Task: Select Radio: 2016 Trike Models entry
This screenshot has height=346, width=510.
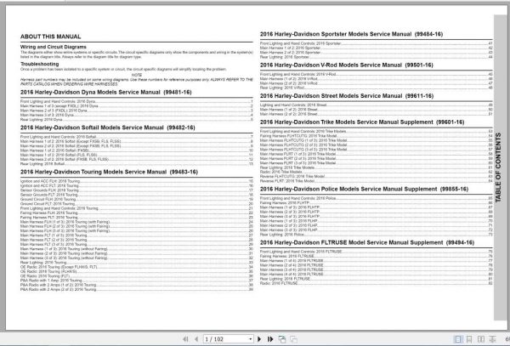Action: (377, 172)
